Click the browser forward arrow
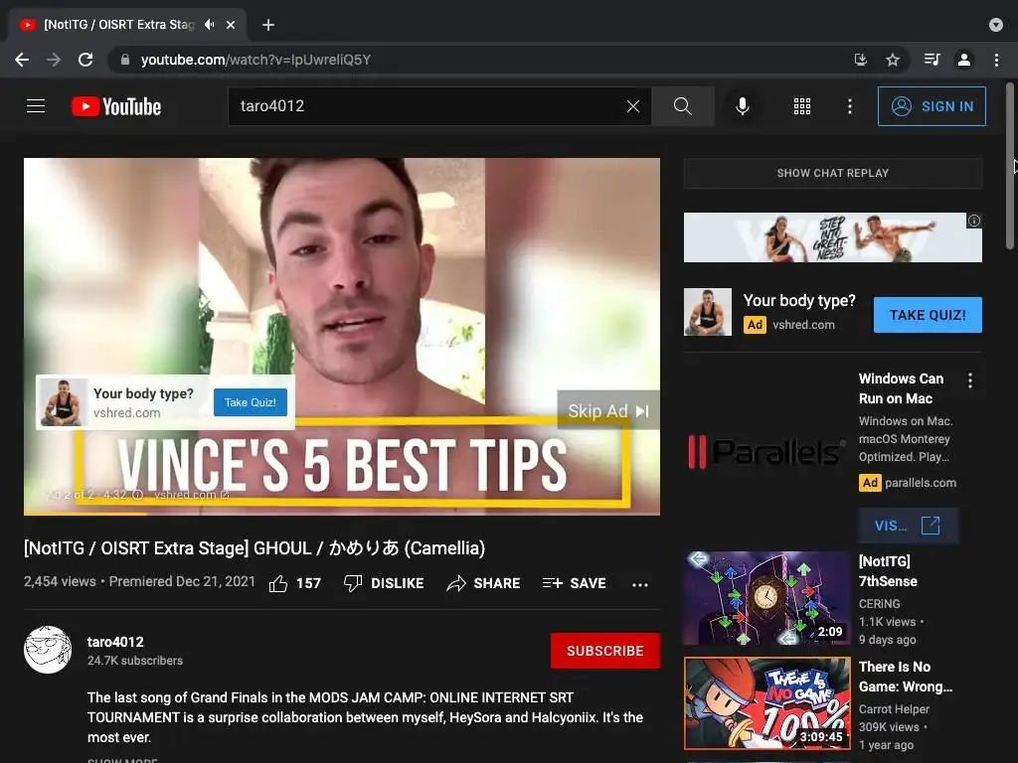Screen dimensions: 1018x763 pyautogui.click(x=54, y=60)
